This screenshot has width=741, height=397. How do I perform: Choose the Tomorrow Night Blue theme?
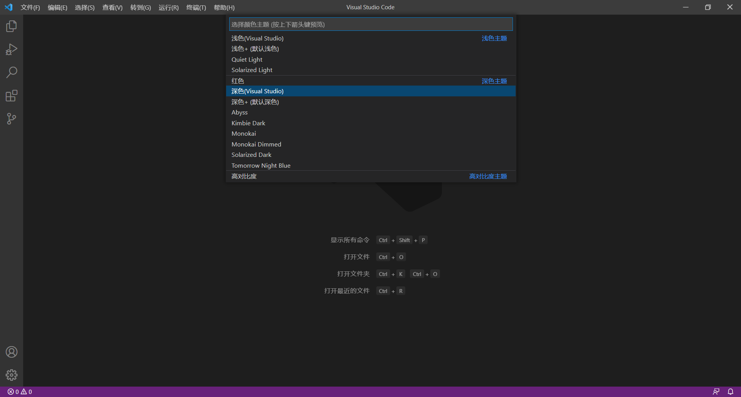point(371,165)
